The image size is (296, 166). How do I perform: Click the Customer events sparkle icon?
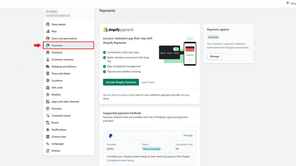tap(48, 116)
